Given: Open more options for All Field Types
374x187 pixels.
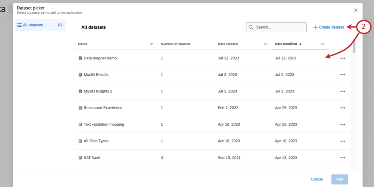Looking at the screenshot, I should pyautogui.click(x=342, y=141).
